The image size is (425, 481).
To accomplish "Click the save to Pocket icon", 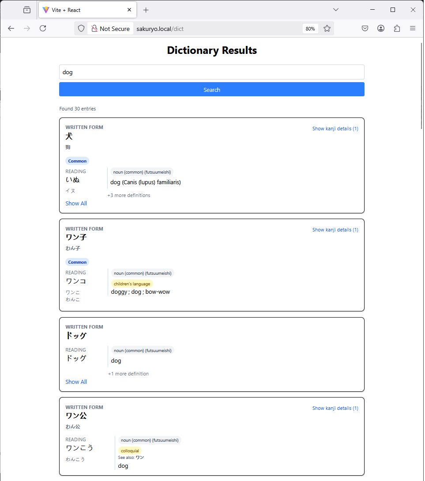I will pos(365,28).
